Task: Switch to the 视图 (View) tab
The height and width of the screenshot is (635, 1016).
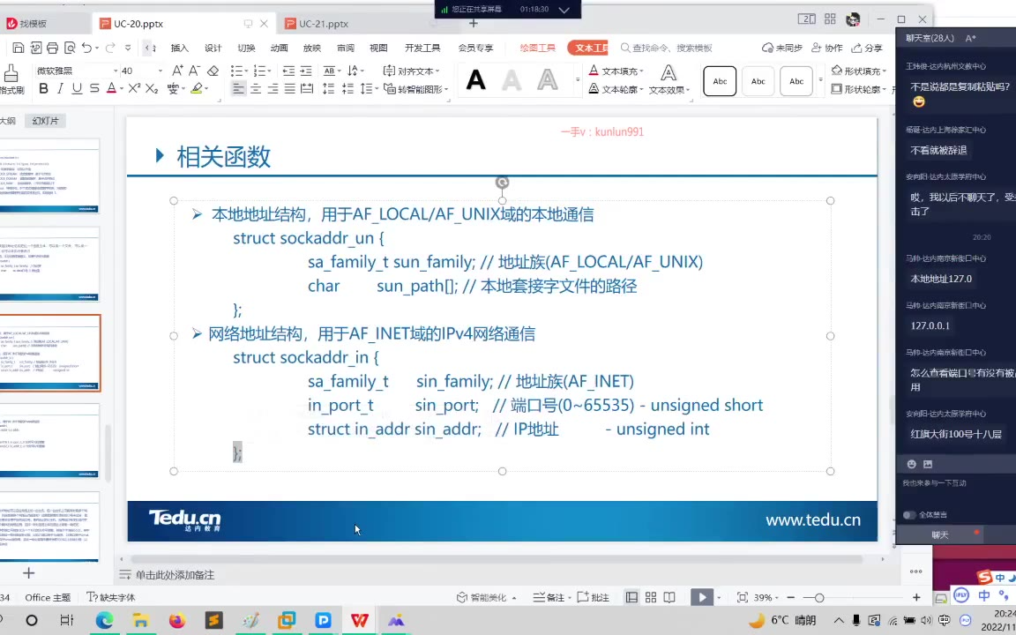Action: [x=378, y=48]
